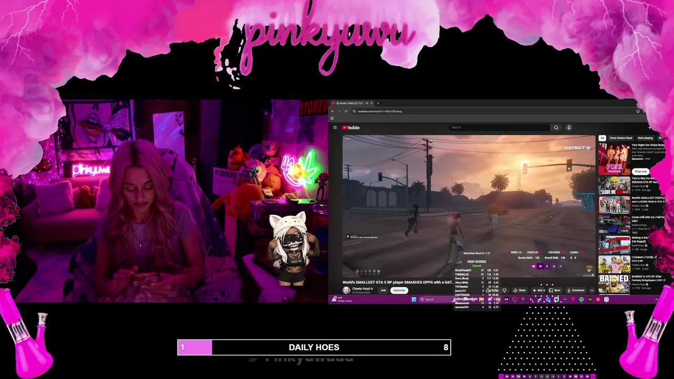Click the Ask button under the video
Screen dimensions: 674x379
pyautogui.click(x=539, y=290)
